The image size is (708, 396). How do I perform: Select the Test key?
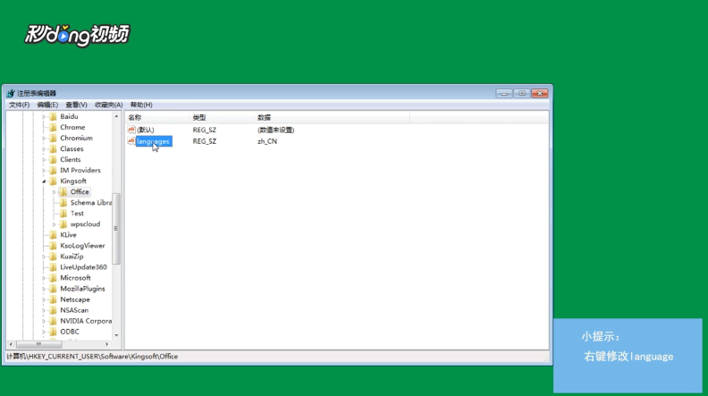77,214
